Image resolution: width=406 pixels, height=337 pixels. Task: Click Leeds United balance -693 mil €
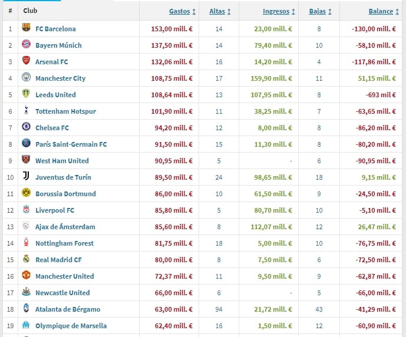click(x=381, y=95)
